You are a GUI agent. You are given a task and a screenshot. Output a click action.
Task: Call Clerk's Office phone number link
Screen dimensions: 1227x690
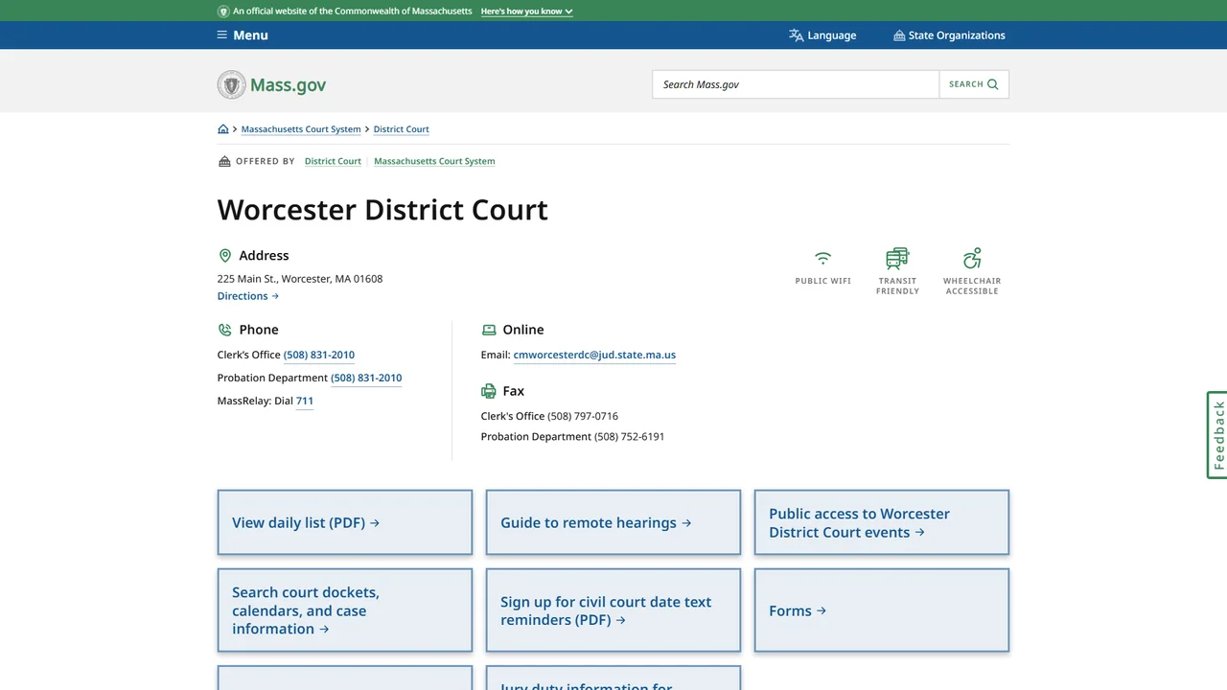(x=319, y=355)
